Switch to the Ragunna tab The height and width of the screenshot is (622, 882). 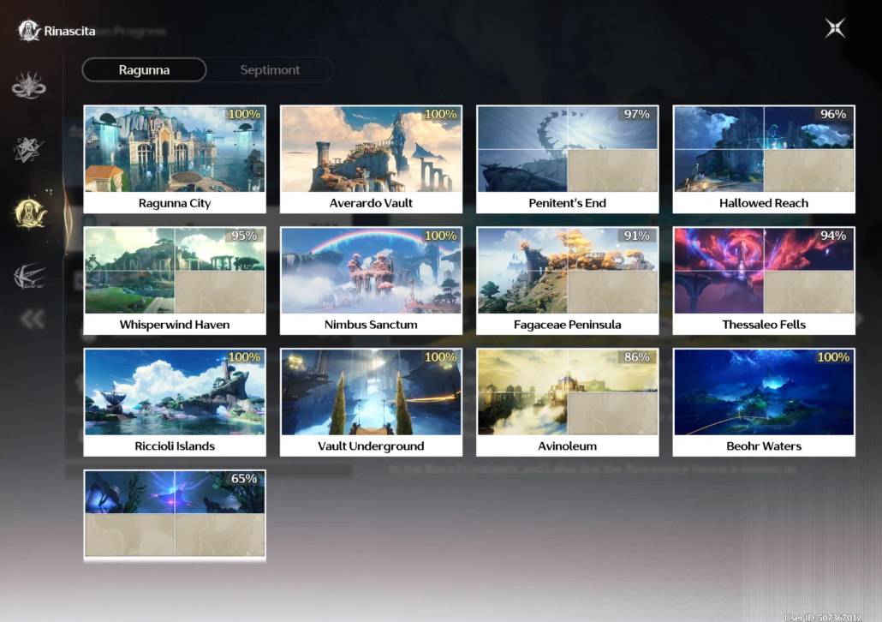pyautogui.click(x=144, y=69)
